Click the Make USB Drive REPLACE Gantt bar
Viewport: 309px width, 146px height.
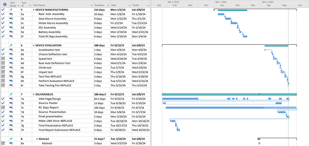pos(173,121)
